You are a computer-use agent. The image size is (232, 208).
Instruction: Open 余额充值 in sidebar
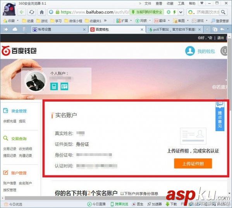[10, 121]
